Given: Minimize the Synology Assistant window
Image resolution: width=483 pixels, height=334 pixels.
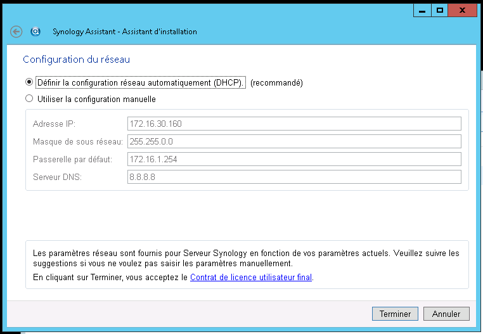Looking at the screenshot, I should click(422, 11).
